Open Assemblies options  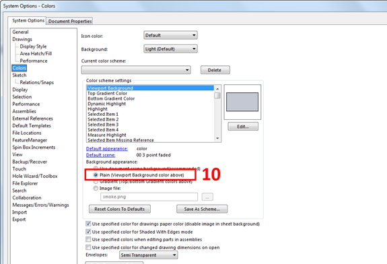point(24,111)
